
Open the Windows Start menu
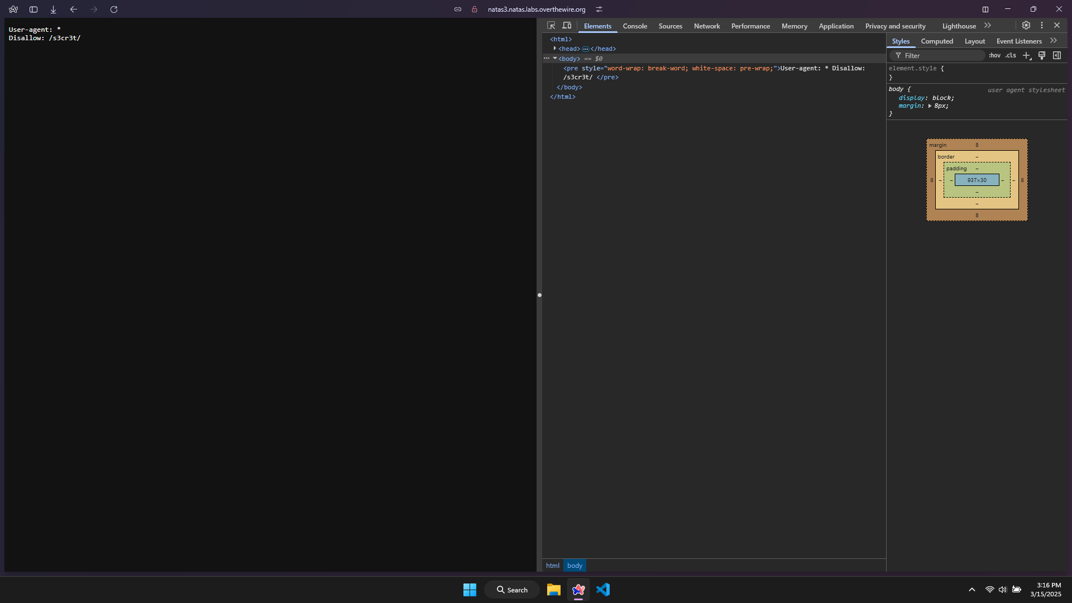(470, 590)
